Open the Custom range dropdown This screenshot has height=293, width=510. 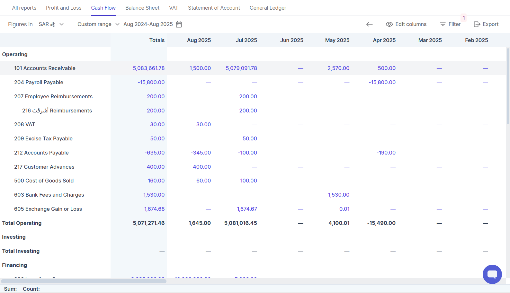pyautogui.click(x=98, y=24)
